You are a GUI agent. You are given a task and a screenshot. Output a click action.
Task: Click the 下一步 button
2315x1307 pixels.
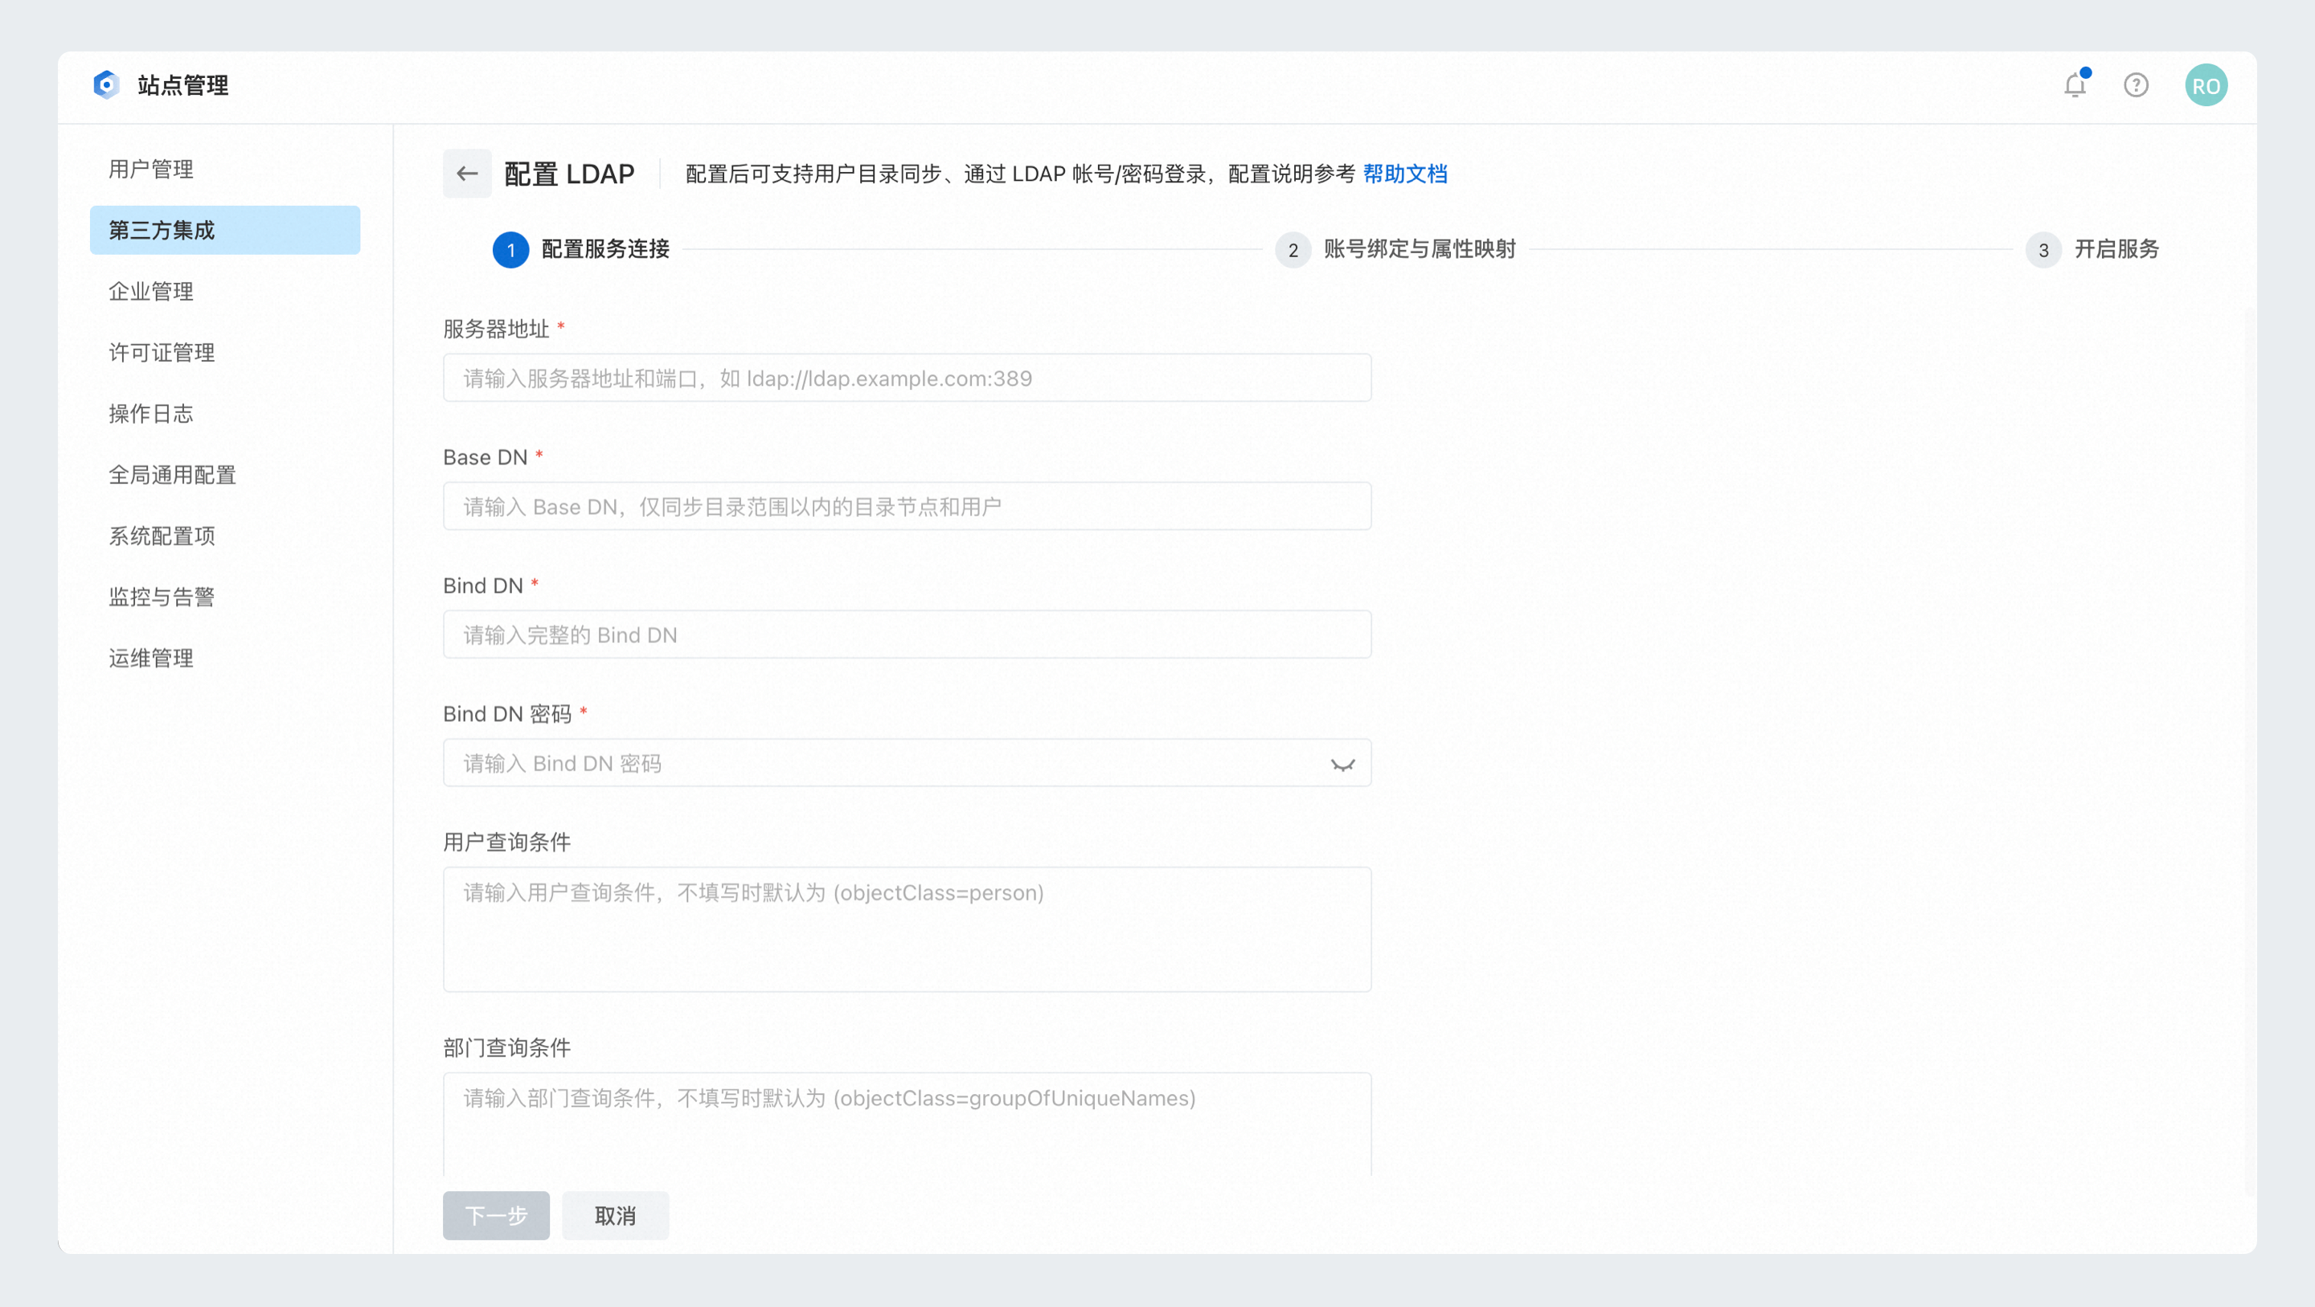pyautogui.click(x=496, y=1215)
